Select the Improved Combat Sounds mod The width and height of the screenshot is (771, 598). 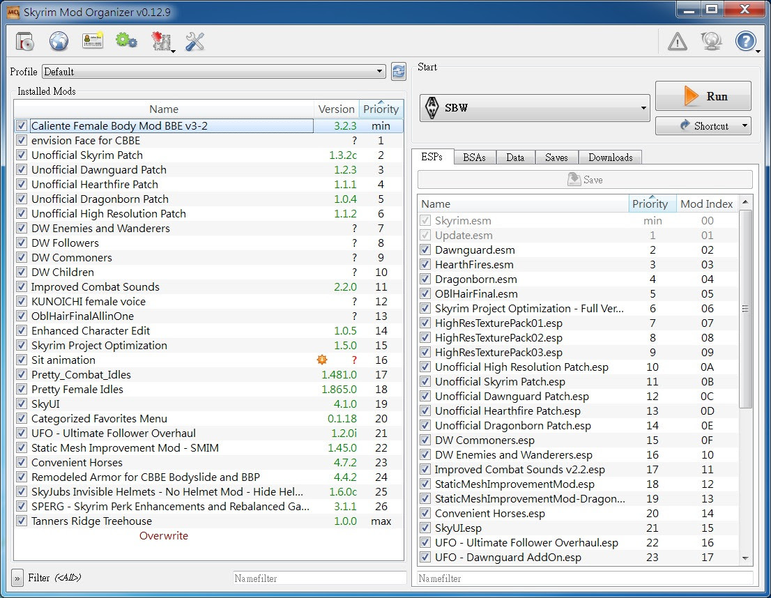point(209,286)
